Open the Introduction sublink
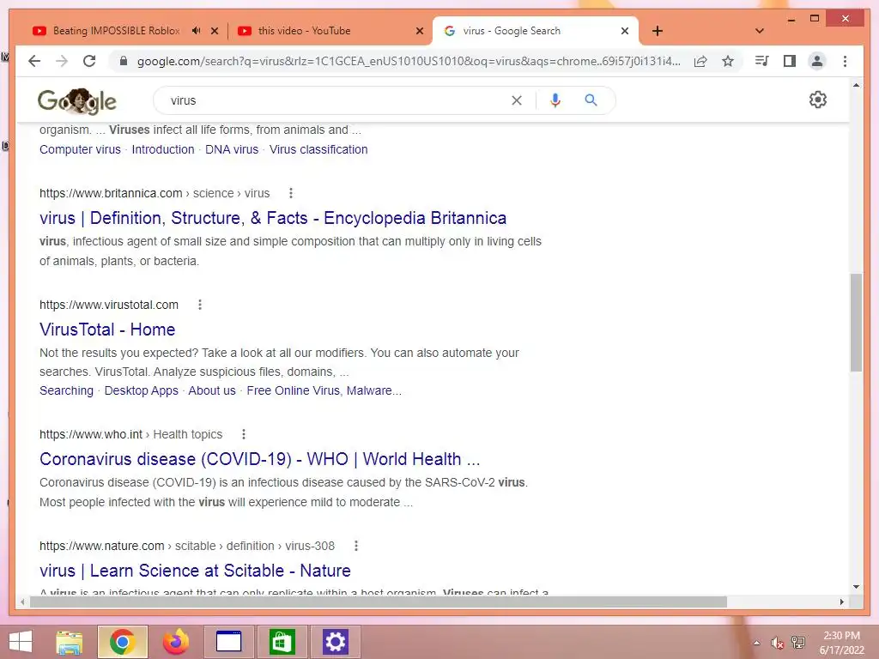This screenshot has width=879, height=659. [162, 149]
